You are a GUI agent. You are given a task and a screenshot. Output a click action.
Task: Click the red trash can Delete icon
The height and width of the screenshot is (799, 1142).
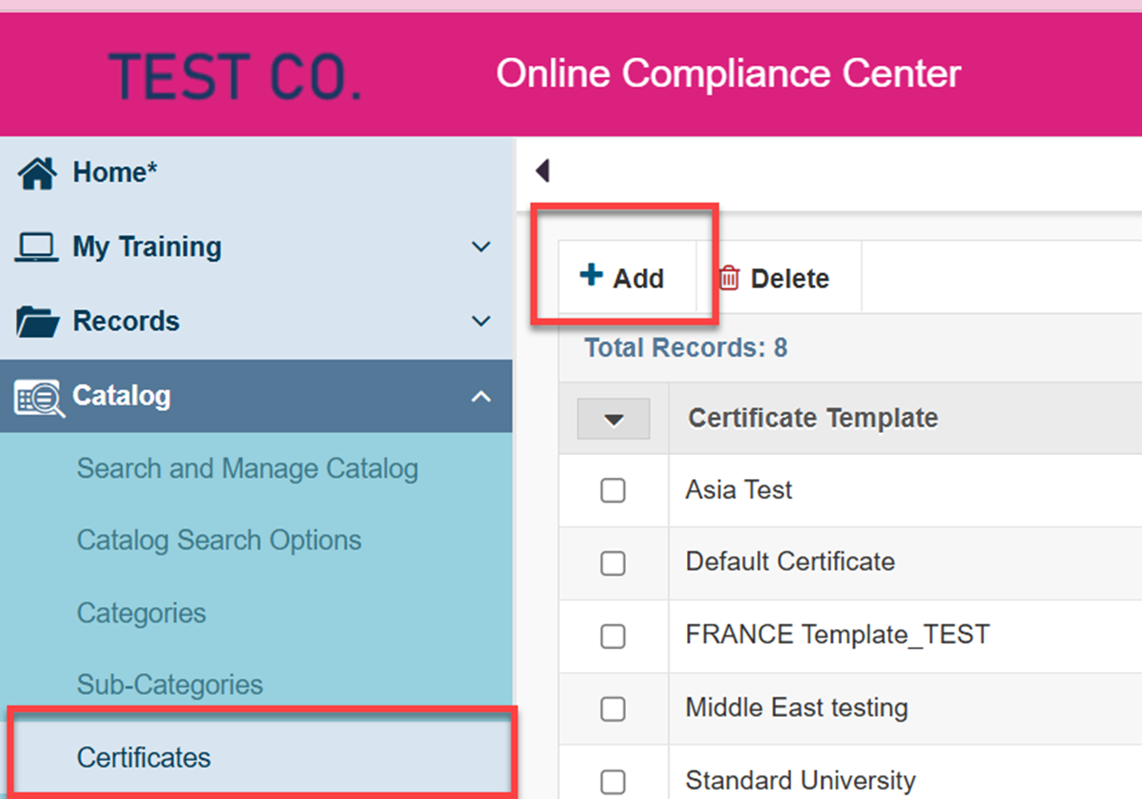click(729, 279)
